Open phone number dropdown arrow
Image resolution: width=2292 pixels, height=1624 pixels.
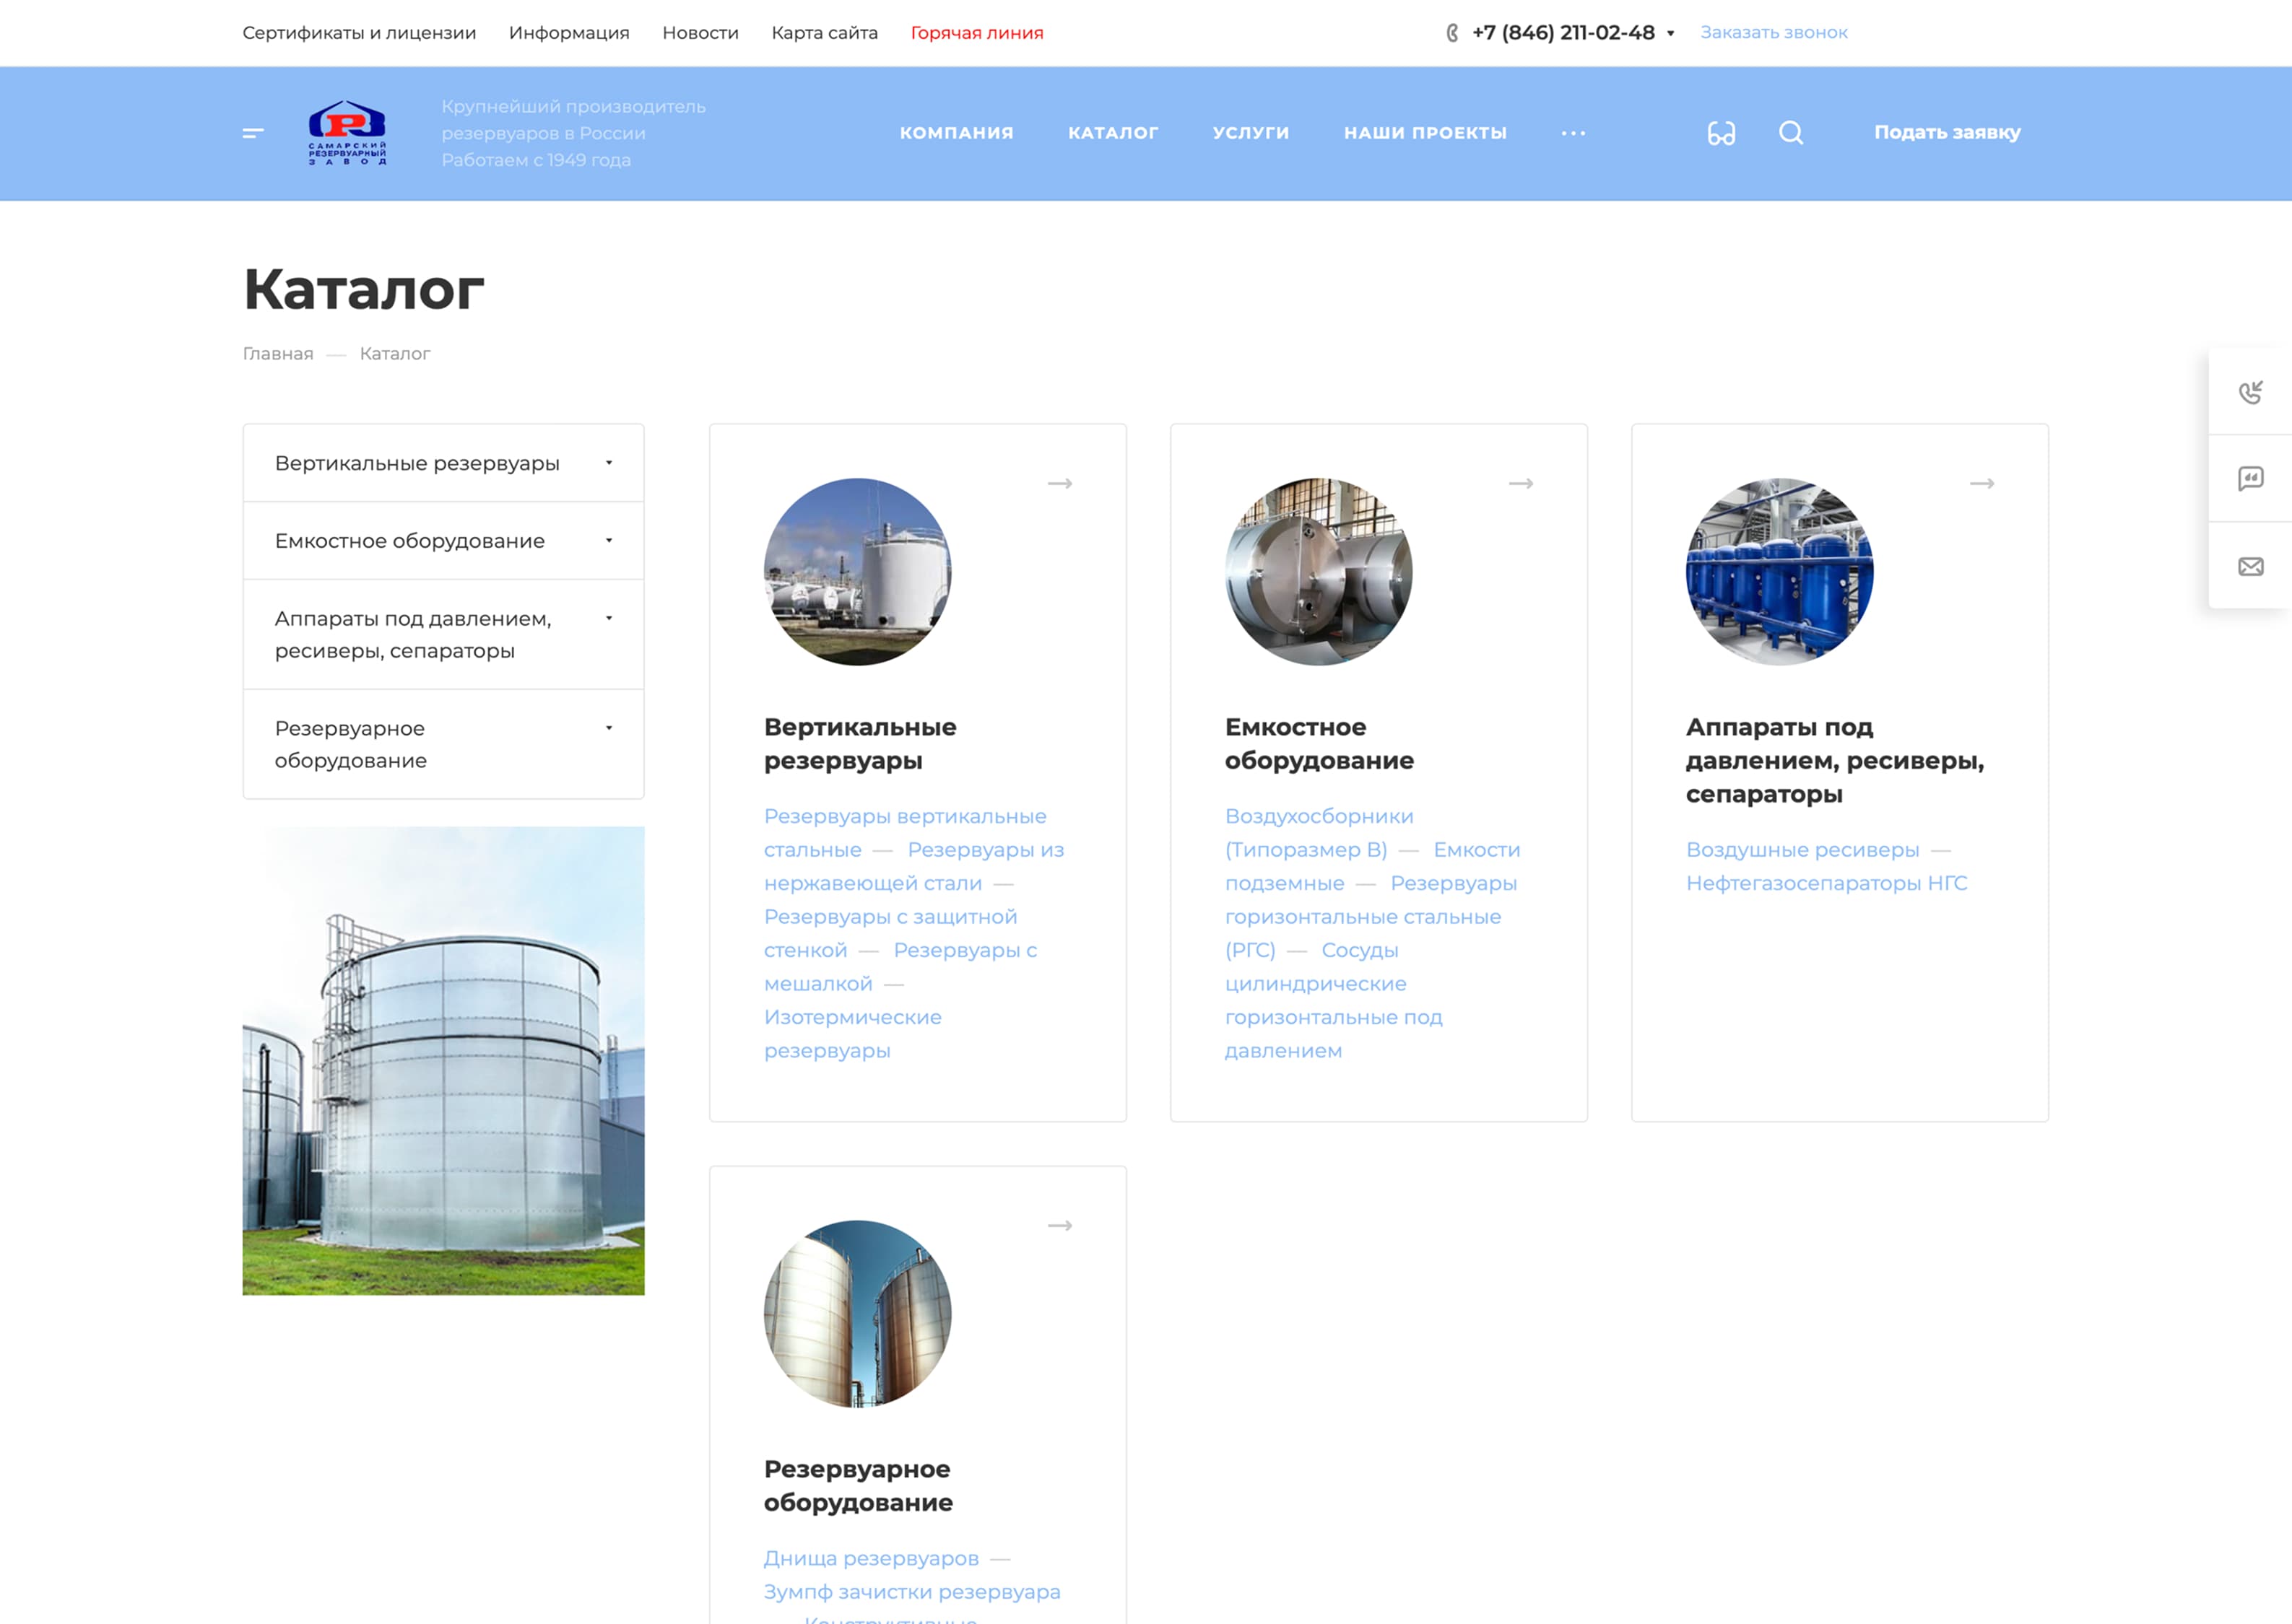[x=1670, y=33]
